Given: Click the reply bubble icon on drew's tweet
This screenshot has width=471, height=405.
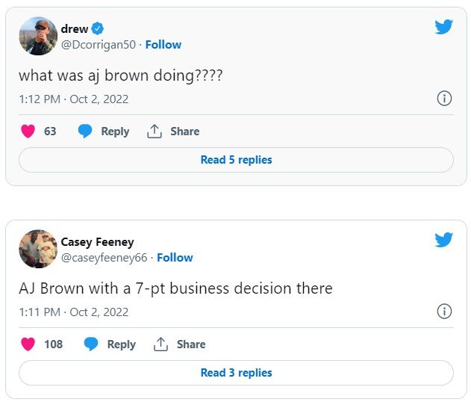Looking at the screenshot, I should click(85, 132).
